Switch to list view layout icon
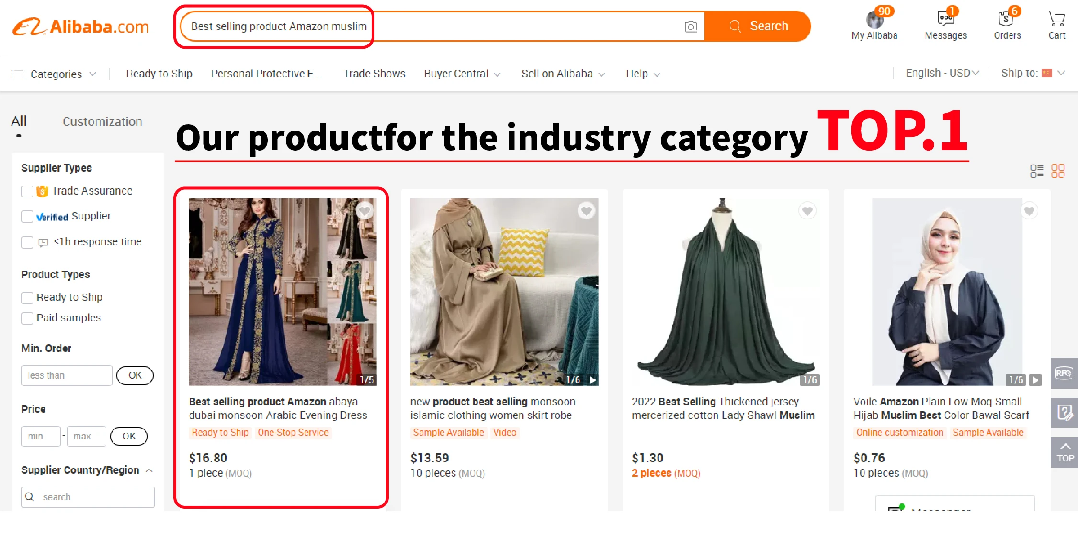 point(1036,171)
